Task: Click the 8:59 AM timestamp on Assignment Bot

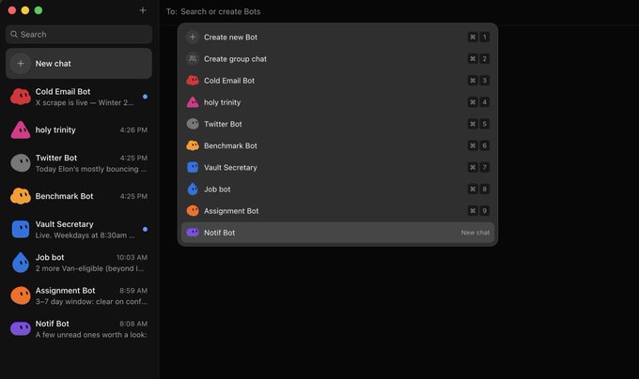Action: tap(133, 291)
